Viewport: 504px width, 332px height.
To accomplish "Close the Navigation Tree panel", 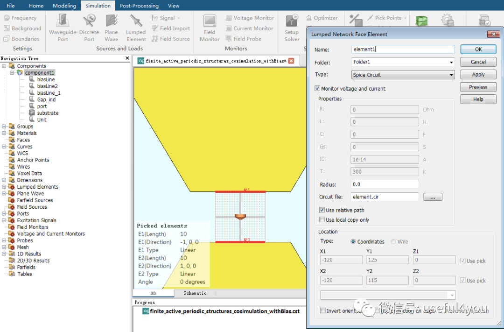I will pyautogui.click(x=127, y=58).
